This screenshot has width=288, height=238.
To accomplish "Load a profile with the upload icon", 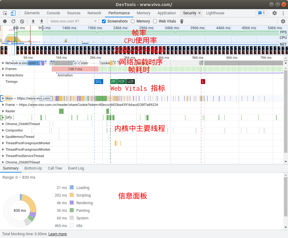I will 33,21.
